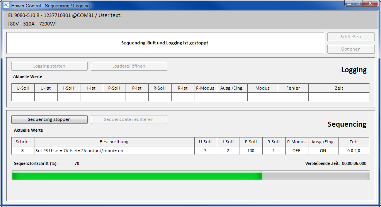381x207 pixels.
Task: Open log file via Logdatei öffnen
Action: pos(129,66)
